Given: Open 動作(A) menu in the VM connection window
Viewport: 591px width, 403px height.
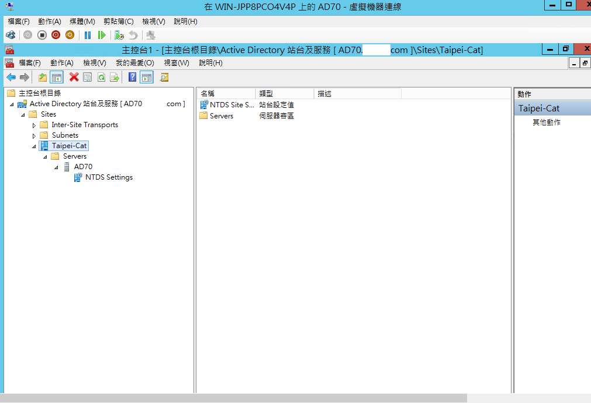Looking at the screenshot, I should pyautogui.click(x=49, y=22).
